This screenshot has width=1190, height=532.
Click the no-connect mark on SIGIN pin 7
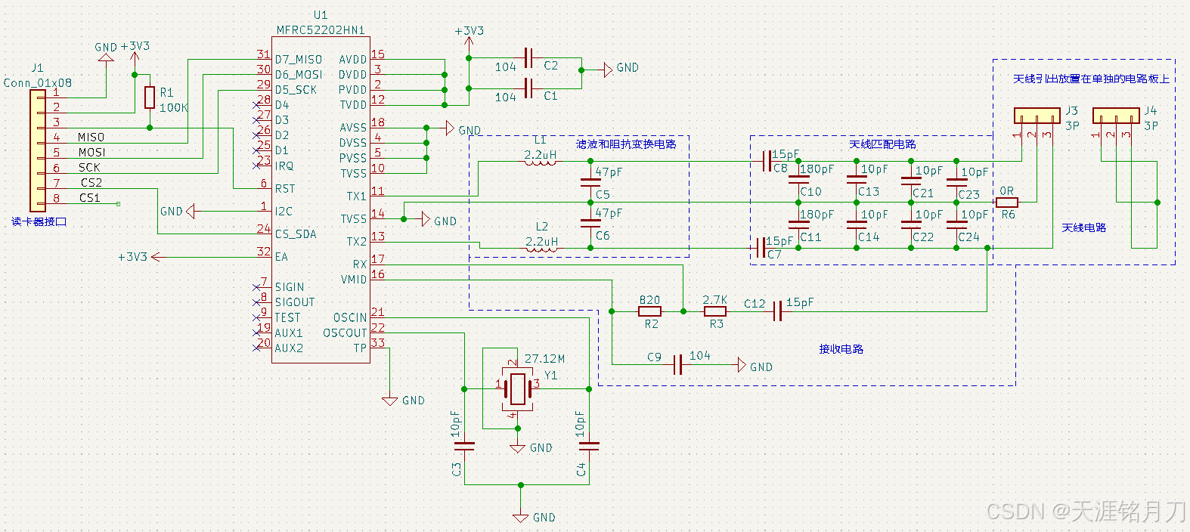coord(256,287)
